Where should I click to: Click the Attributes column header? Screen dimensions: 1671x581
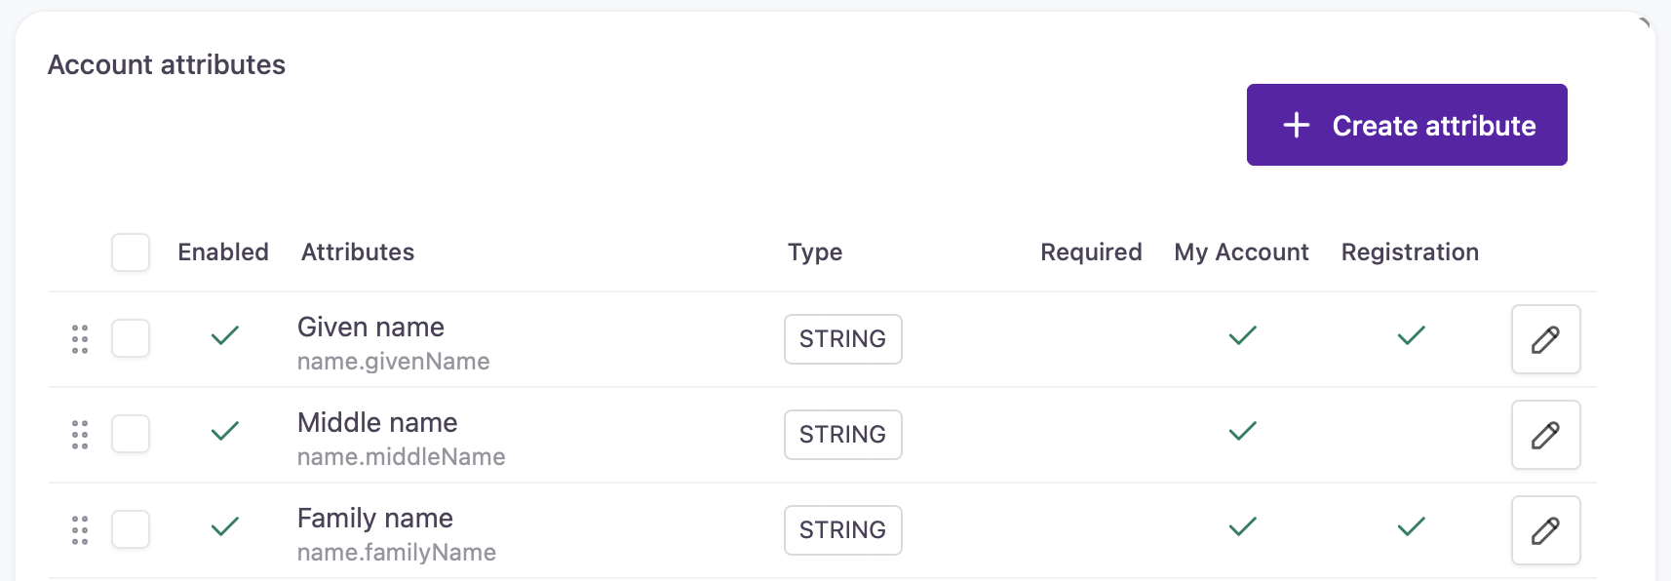(x=358, y=252)
